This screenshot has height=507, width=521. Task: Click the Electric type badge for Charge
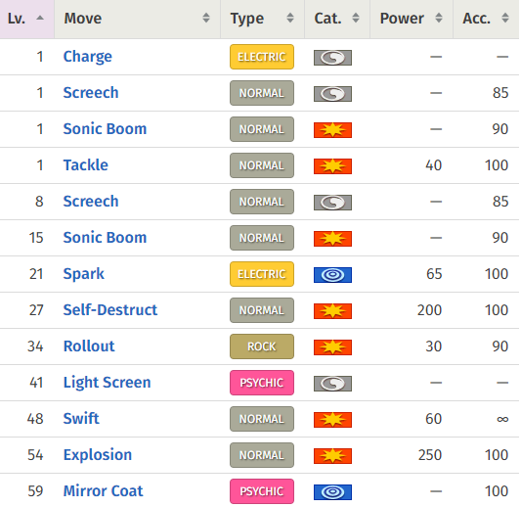[262, 57]
